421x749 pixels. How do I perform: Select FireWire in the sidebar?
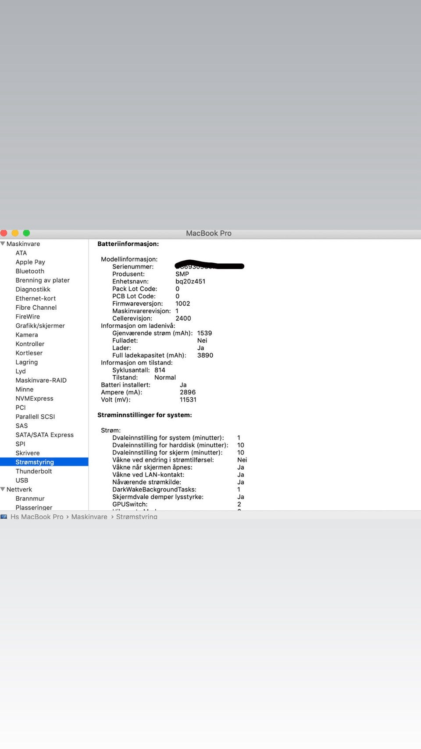pyautogui.click(x=28, y=316)
